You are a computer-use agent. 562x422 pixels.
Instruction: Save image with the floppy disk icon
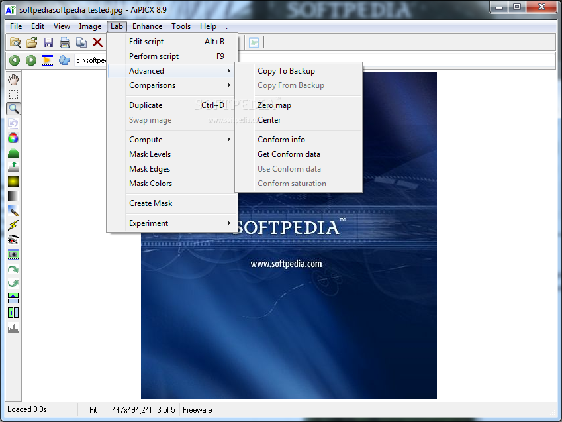coord(48,42)
